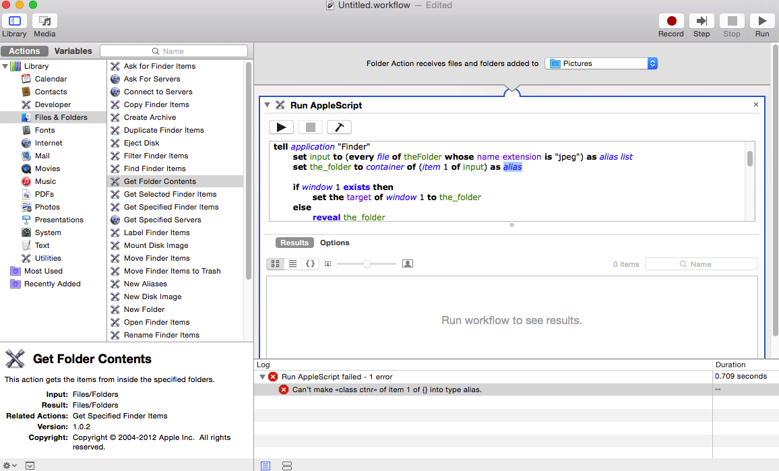Image resolution: width=779 pixels, height=471 pixels.
Task: Switch results to curly-brace code view
Action: click(310, 264)
